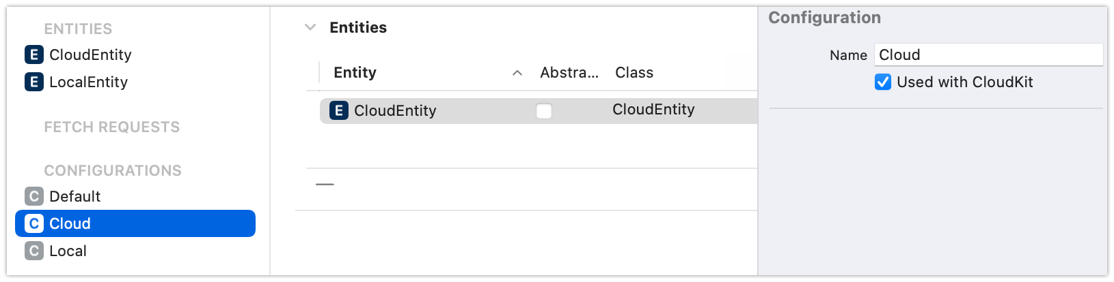This screenshot has width=1114, height=282.
Task: Click the Abstract column header
Action: 569,73
